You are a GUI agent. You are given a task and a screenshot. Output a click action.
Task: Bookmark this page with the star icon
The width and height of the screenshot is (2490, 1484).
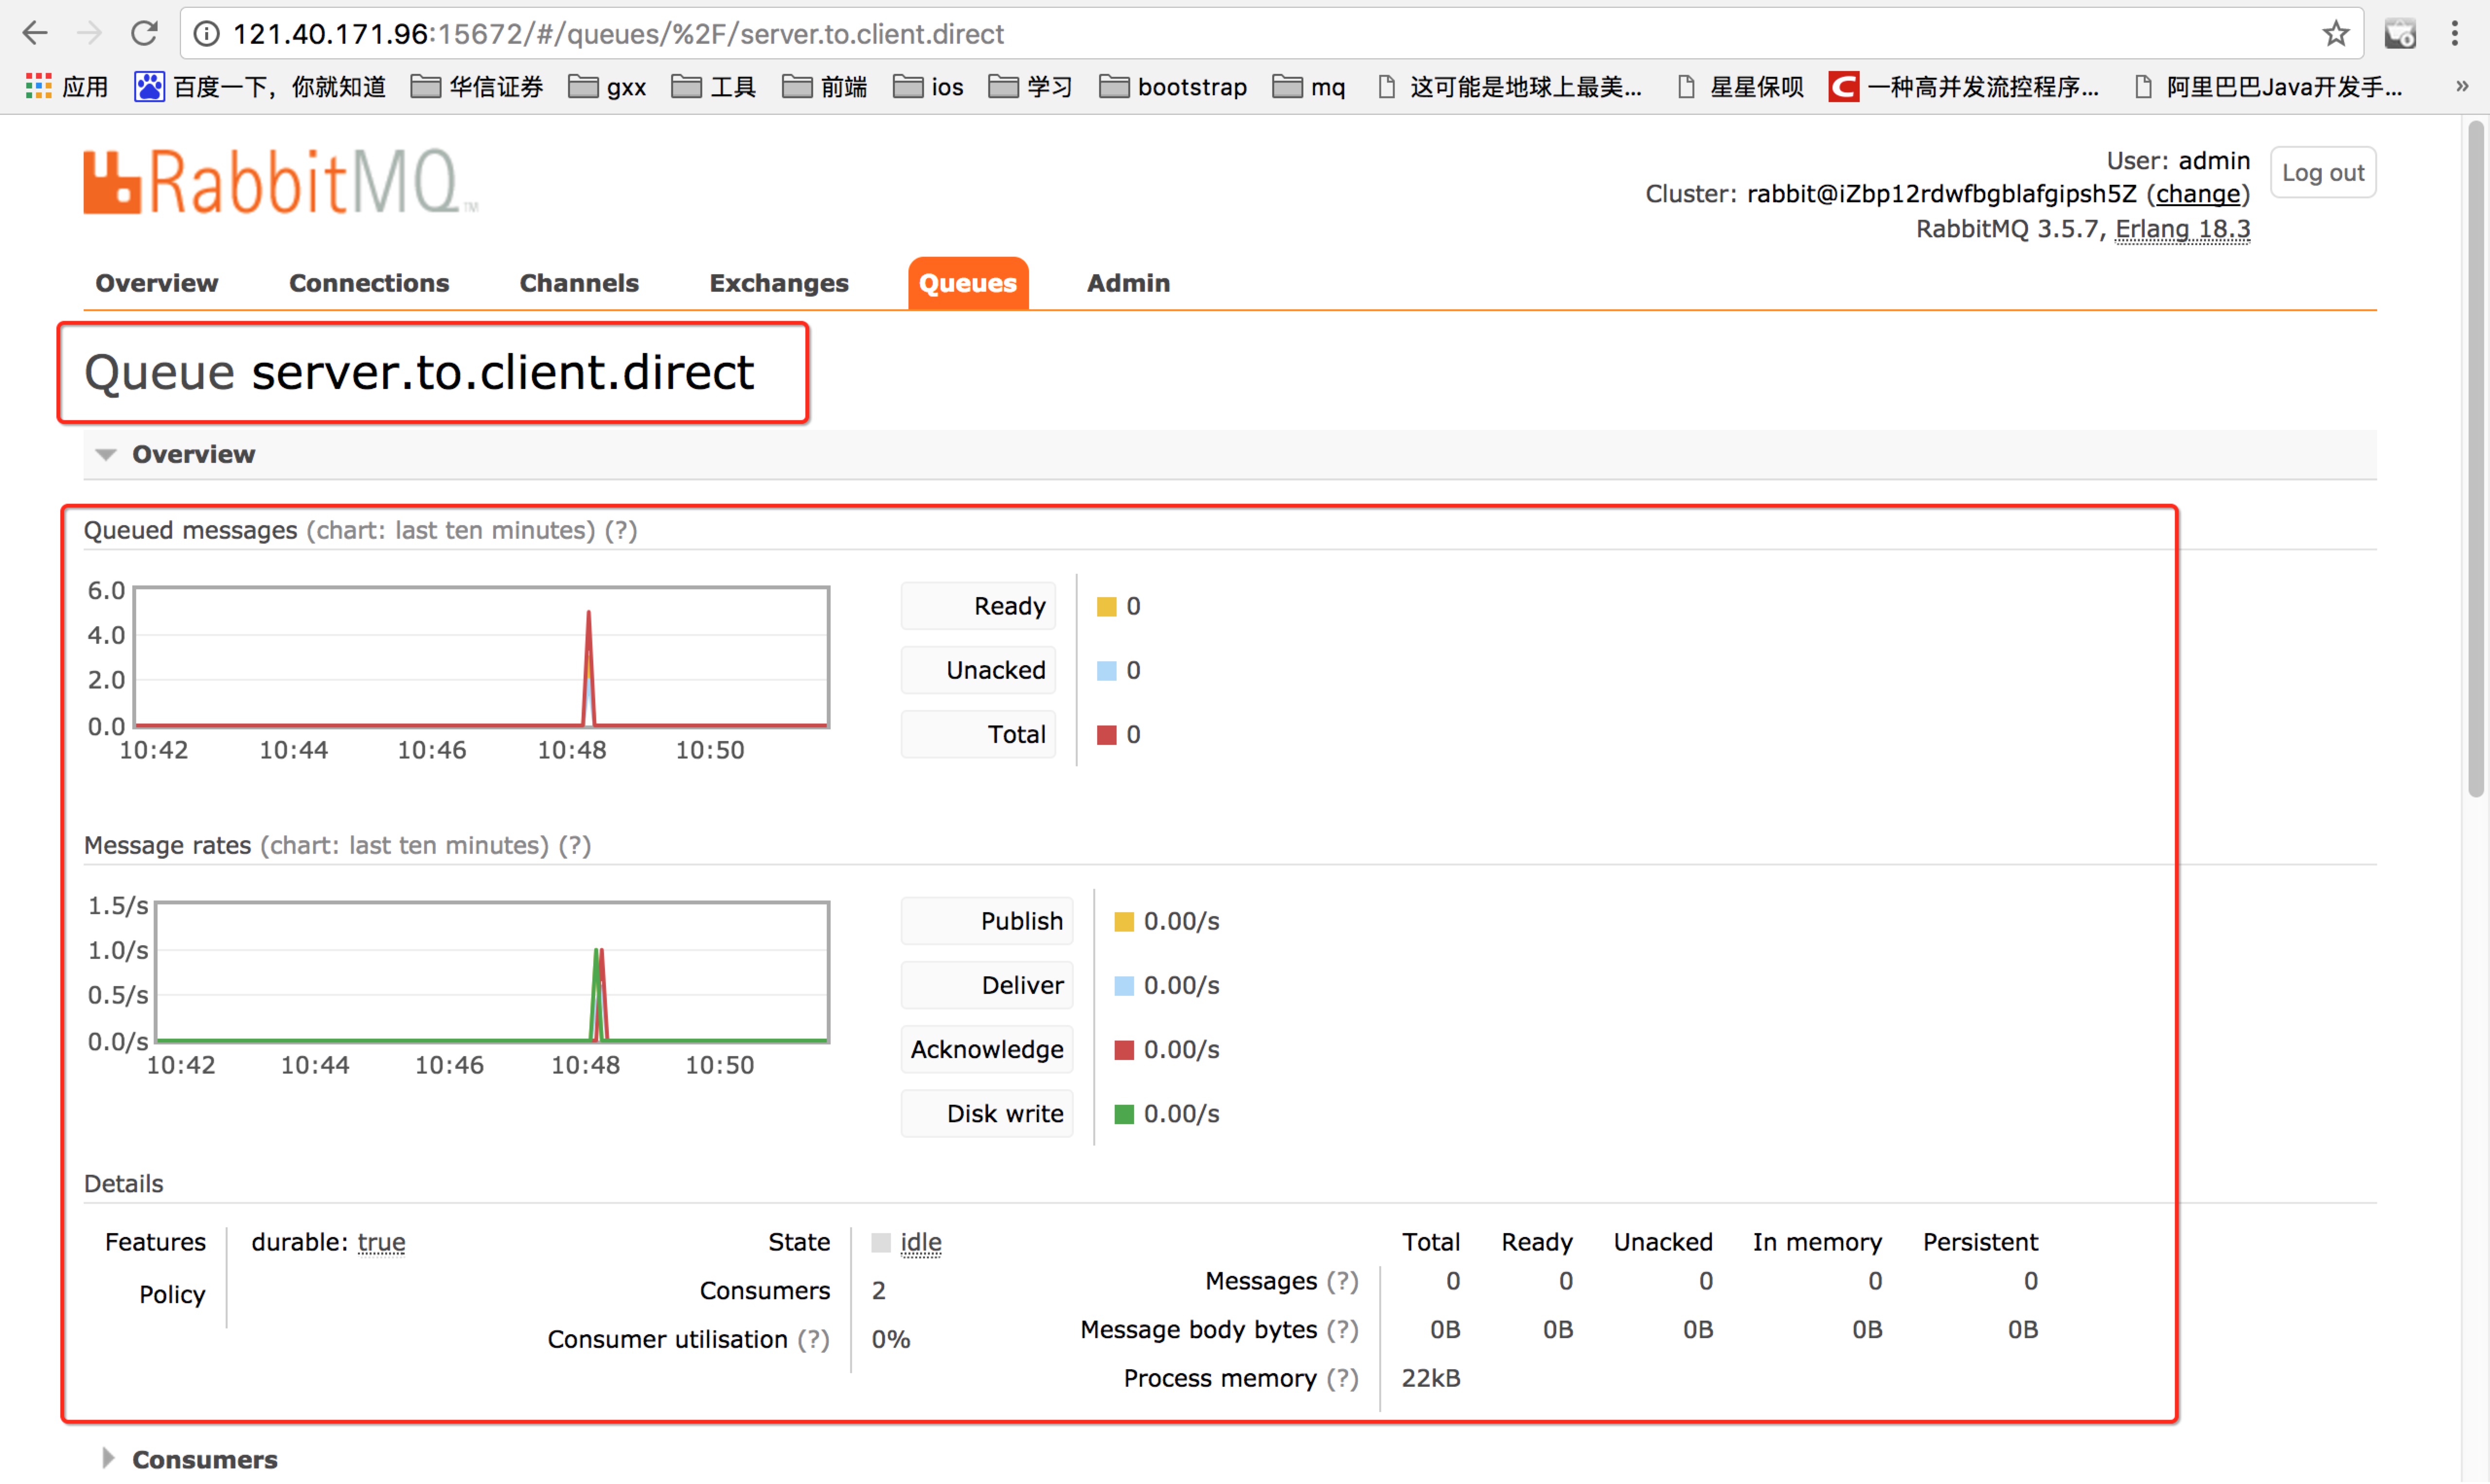[x=2335, y=33]
